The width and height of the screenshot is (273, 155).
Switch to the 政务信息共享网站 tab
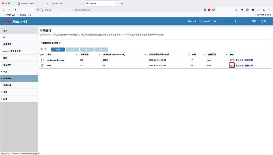point(33,4)
